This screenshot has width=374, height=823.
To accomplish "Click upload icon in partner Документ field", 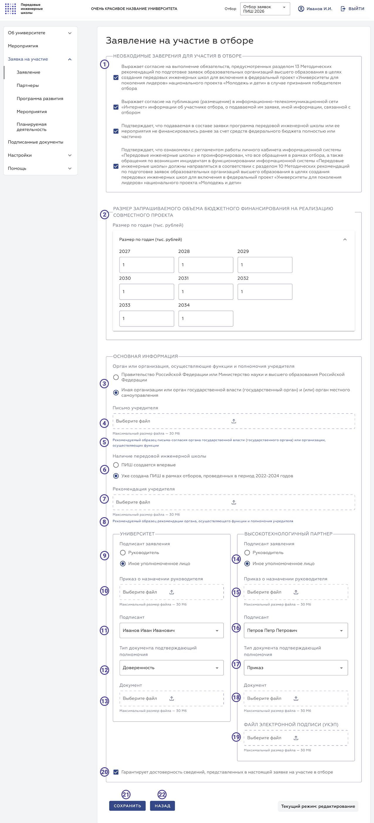I will [x=296, y=698].
